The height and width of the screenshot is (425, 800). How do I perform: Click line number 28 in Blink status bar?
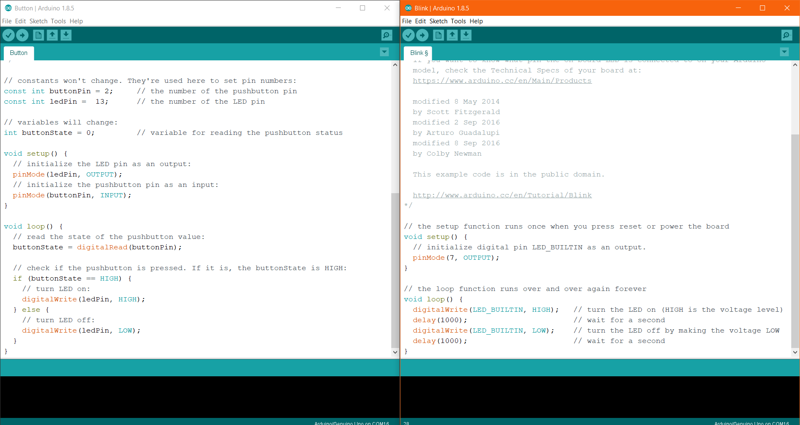click(x=406, y=423)
